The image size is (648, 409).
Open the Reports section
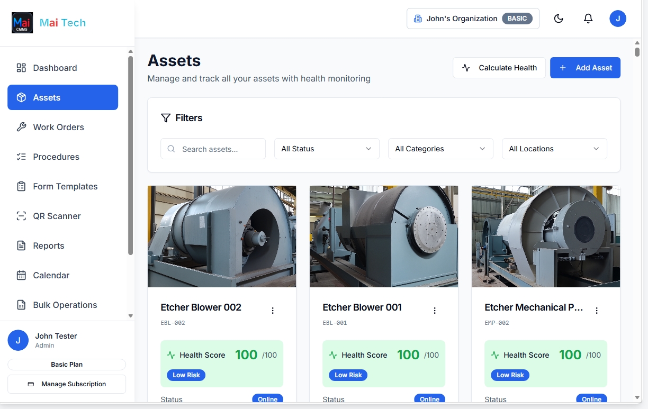click(48, 246)
